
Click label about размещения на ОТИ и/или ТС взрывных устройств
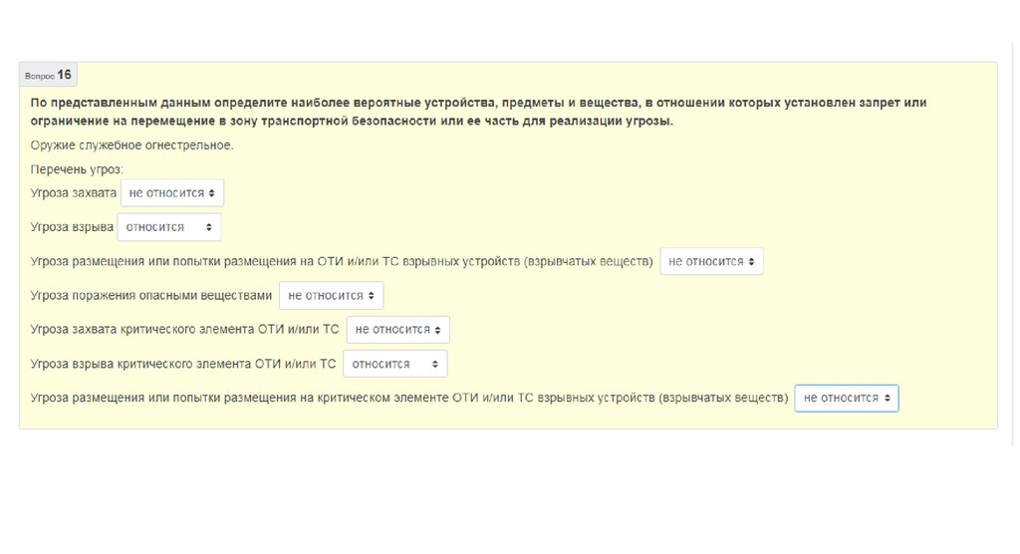click(x=342, y=261)
